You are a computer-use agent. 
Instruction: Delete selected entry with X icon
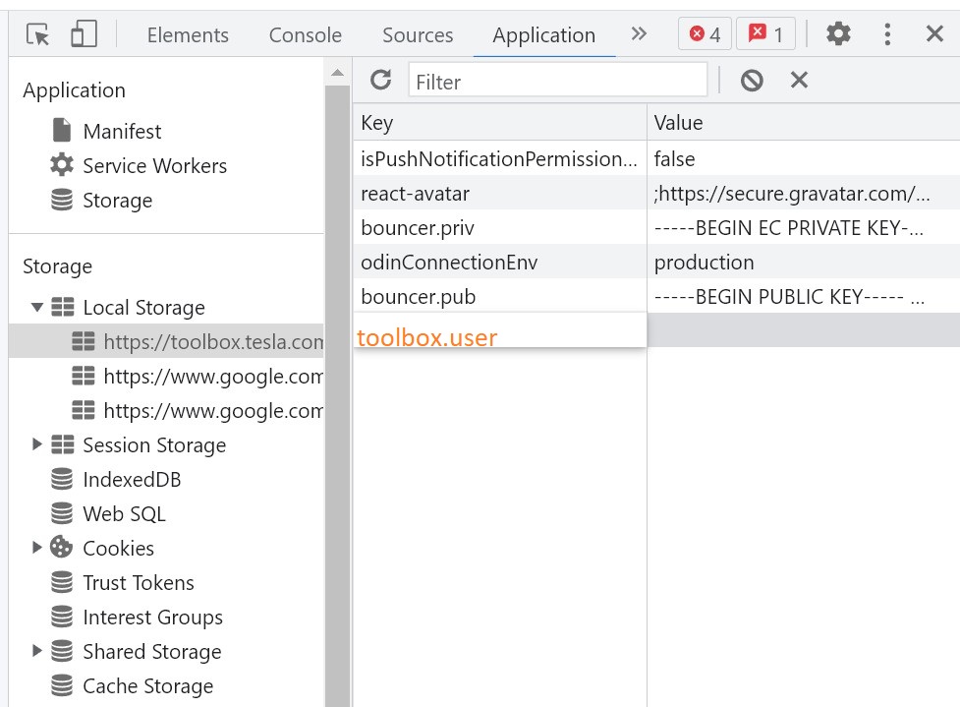[799, 81]
